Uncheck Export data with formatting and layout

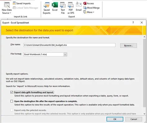click(x=12, y=92)
